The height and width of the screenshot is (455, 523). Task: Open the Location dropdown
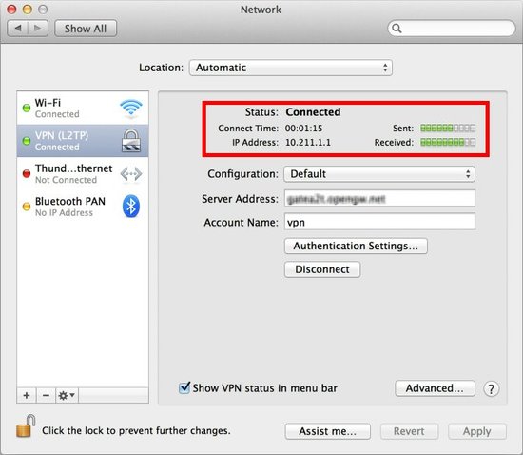(291, 68)
